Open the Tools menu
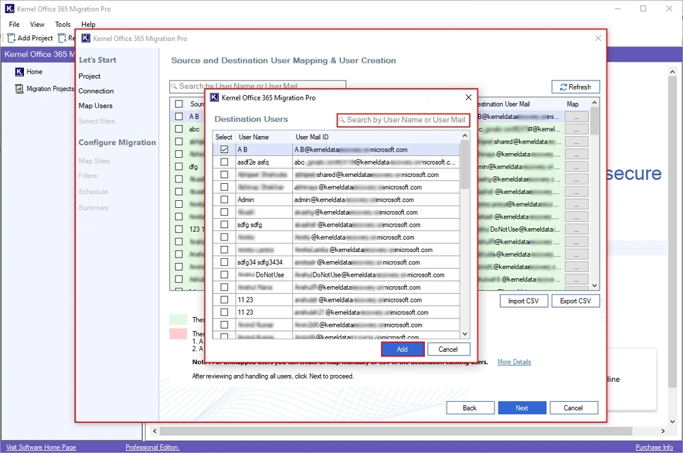 click(x=63, y=25)
